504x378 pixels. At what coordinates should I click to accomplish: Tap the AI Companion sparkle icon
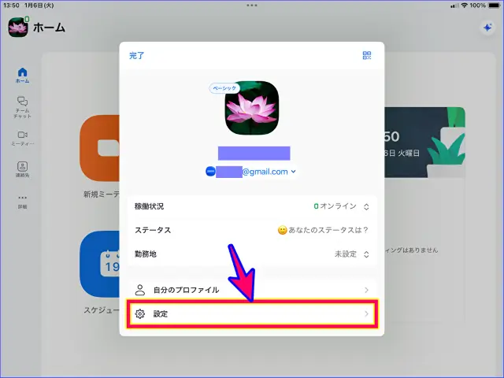point(487,28)
